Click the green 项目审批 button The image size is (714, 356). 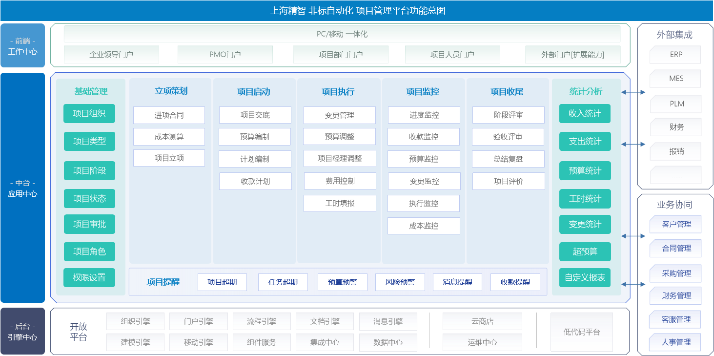[89, 224]
